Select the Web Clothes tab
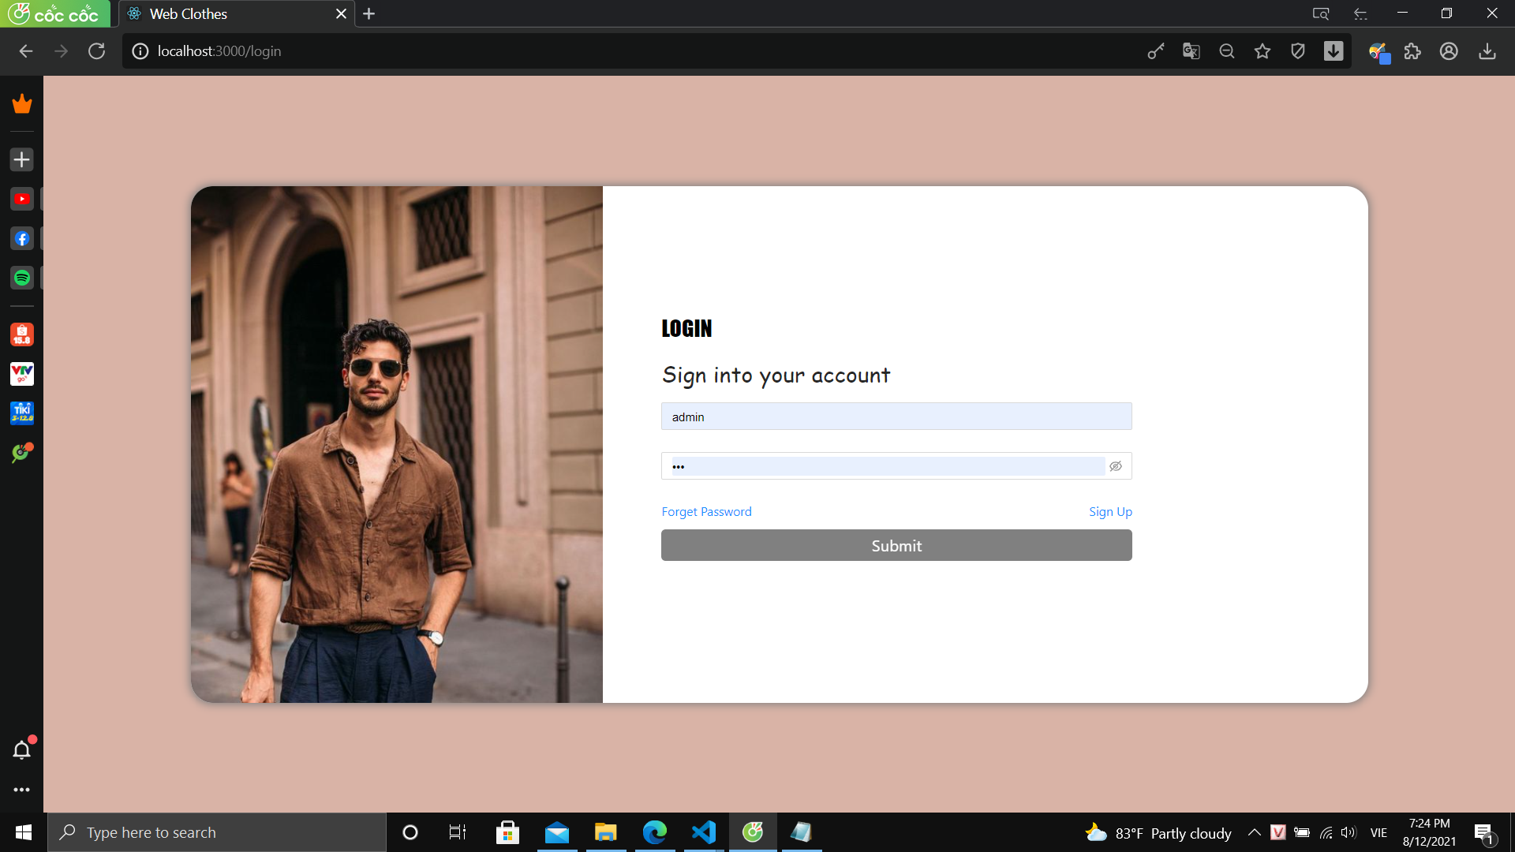This screenshot has height=852, width=1515. click(x=237, y=13)
